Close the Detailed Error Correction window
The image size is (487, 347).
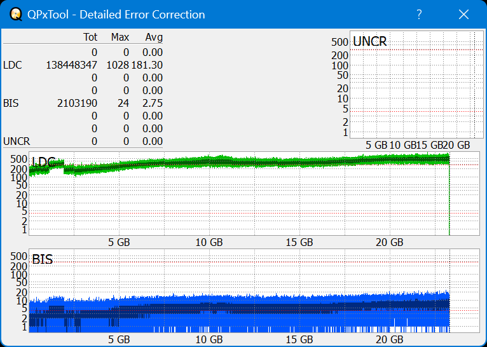pos(463,14)
